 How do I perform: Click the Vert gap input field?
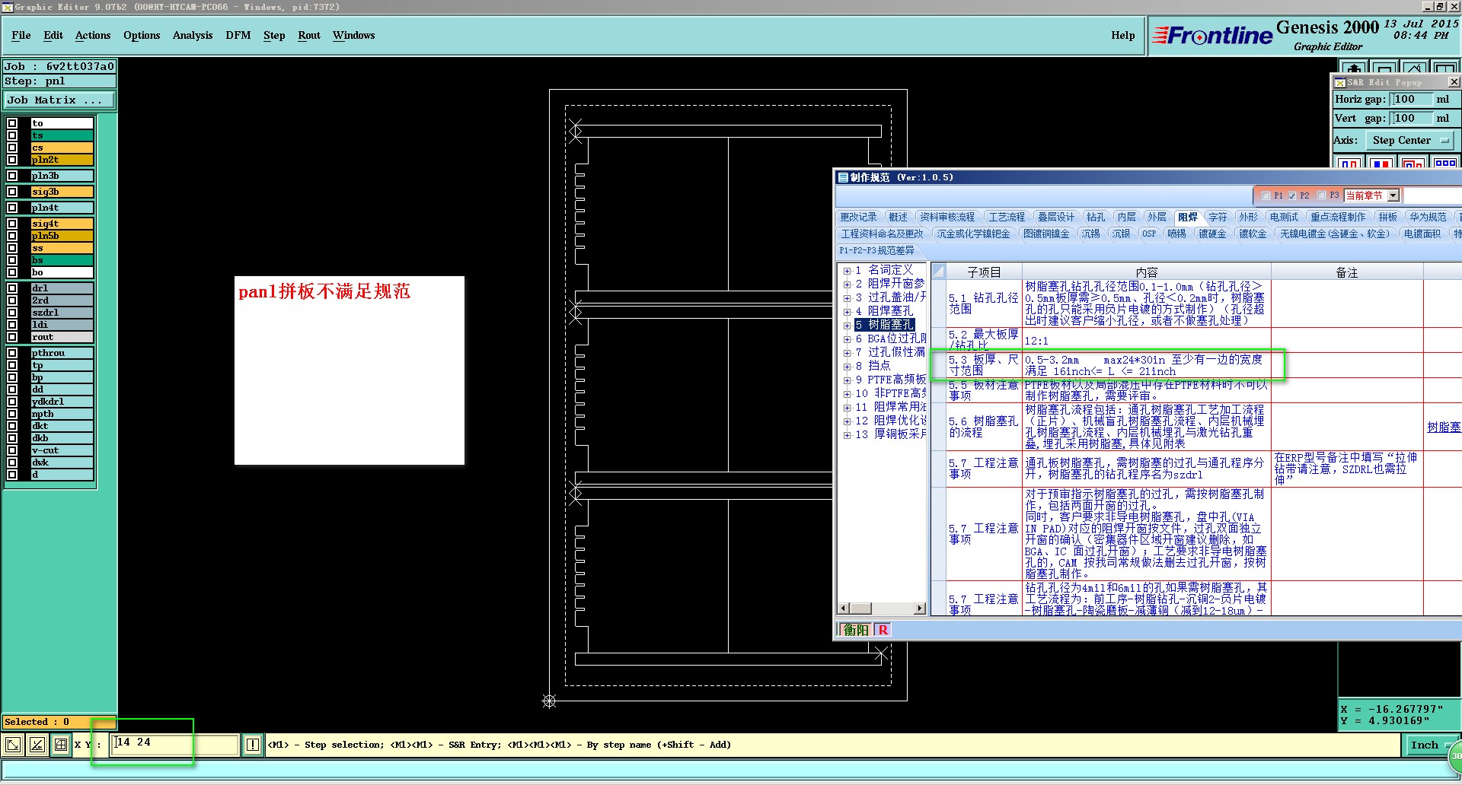tap(1410, 119)
